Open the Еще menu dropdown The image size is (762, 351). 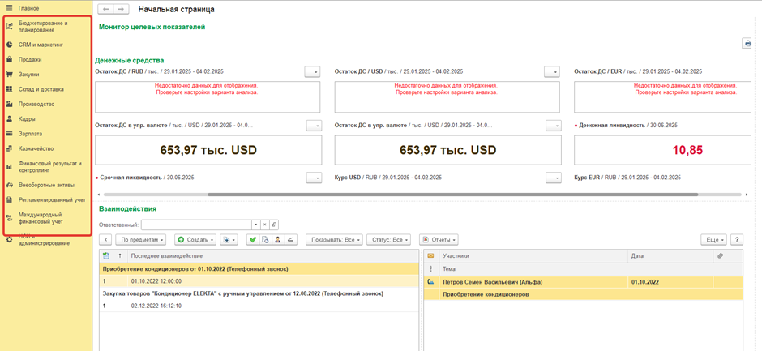[x=714, y=240]
